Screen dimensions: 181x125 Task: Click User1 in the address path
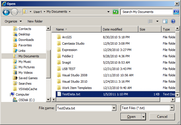click(x=38, y=12)
